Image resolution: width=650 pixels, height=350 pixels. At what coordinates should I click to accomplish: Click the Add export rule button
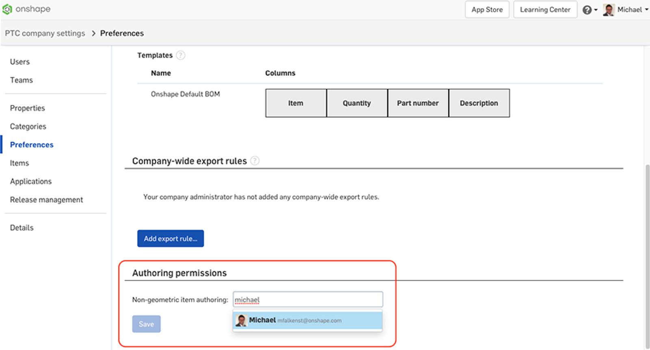click(x=170, y=239)
